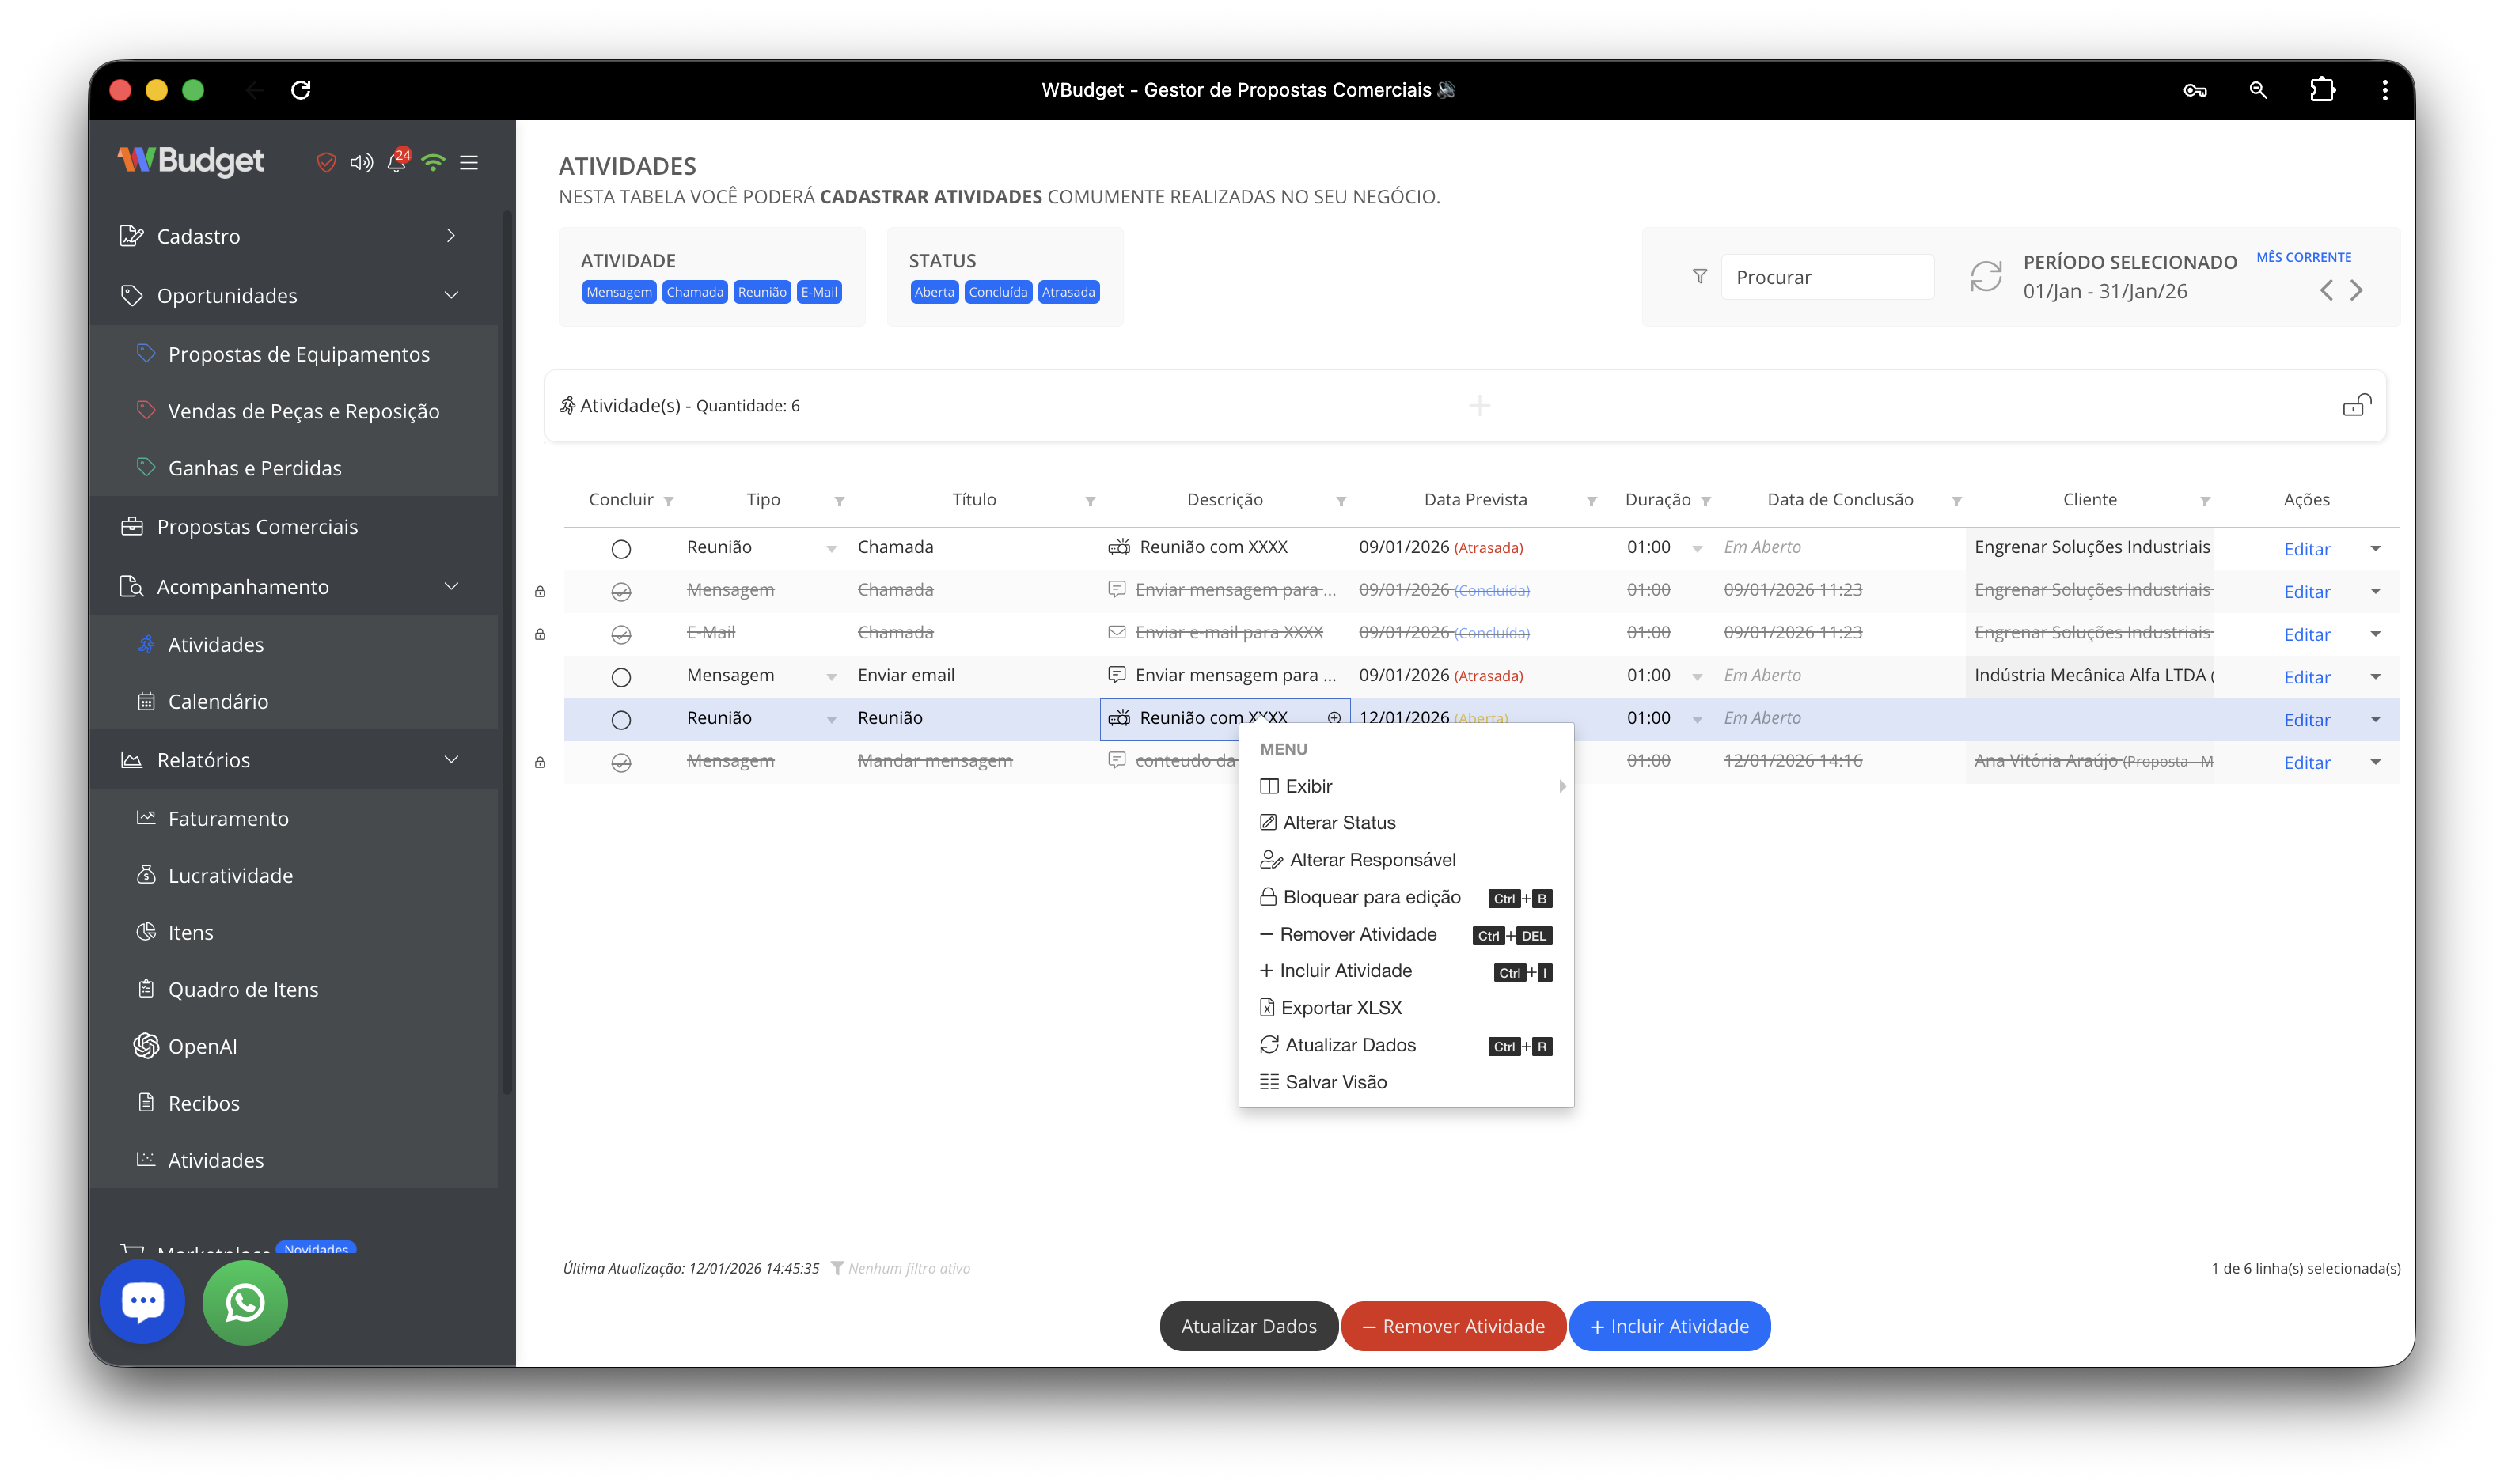Open actions dropdown arrow for first row
The image size is (2504, 1484).
(x=2375, y=549)
